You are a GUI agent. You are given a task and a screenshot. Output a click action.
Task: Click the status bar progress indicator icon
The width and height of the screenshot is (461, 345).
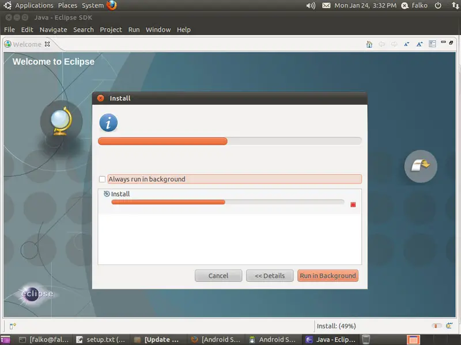[436, 326]
